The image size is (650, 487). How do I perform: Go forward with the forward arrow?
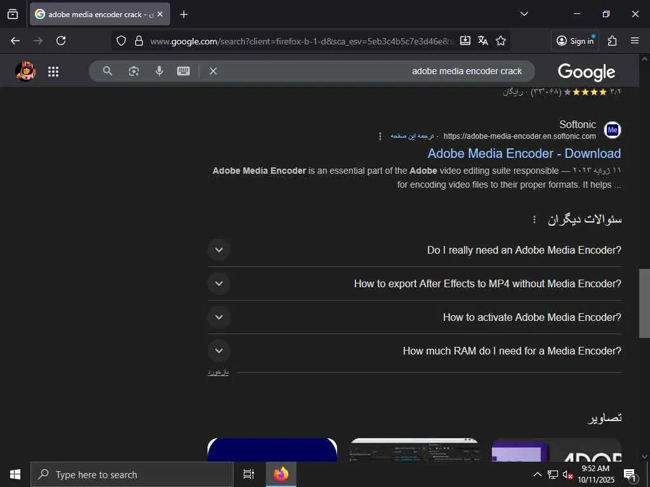click(37, 41)
